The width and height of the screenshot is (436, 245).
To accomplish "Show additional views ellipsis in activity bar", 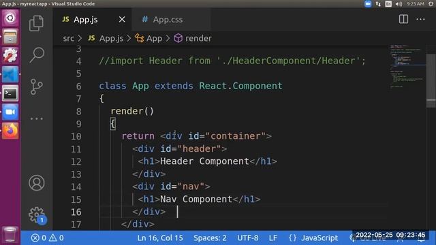I will [36, 118].
